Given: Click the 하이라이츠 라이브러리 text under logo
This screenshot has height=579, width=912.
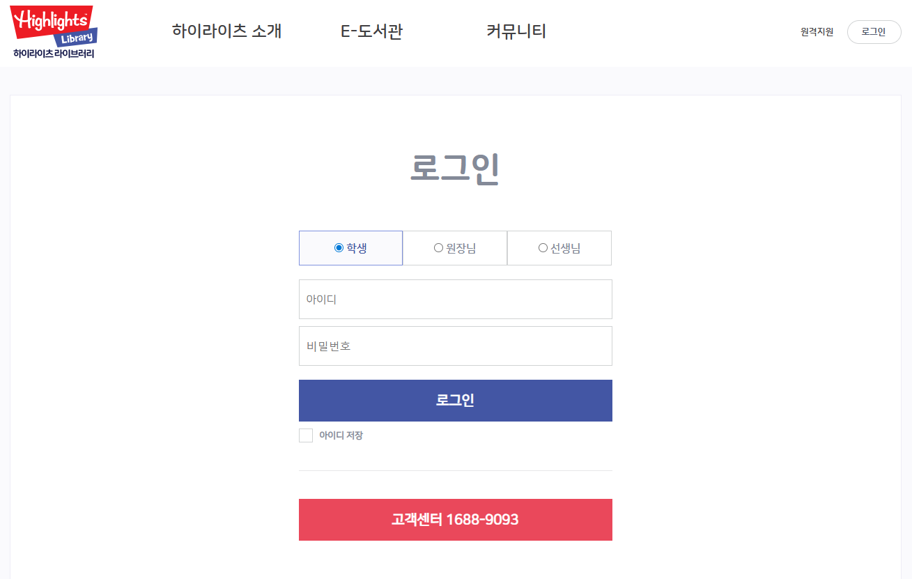Looking at the screenshot, I should (54, 54).
